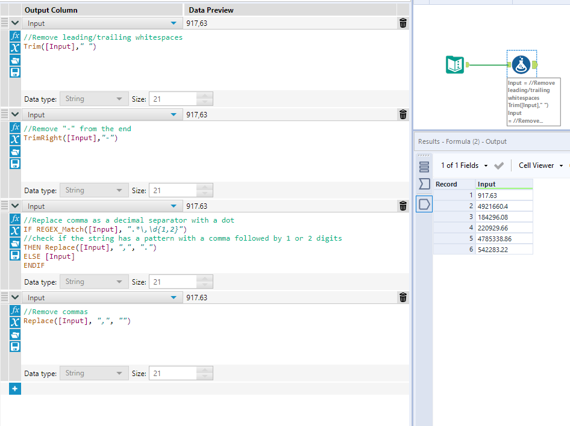The width and height of the screenshot is (570, 426).
Task: Collapse the TrimRight expression row
Action: 14,114
